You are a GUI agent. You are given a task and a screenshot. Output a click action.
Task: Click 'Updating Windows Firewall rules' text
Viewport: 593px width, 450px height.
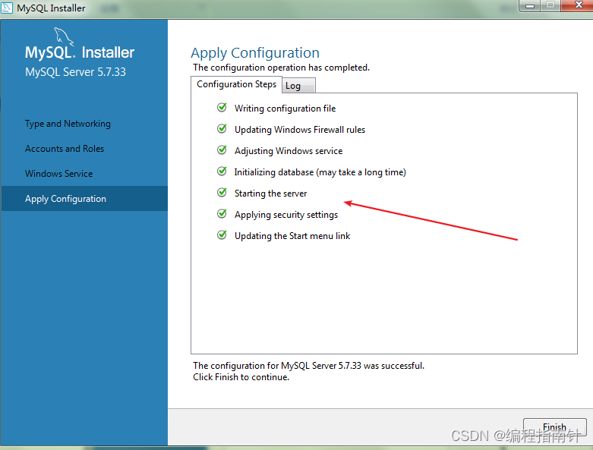(299, 130)
